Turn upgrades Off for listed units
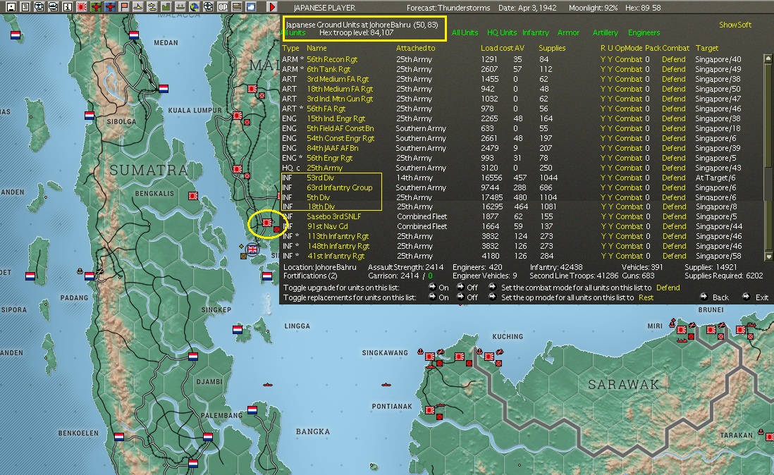 [x=467, y=288]
